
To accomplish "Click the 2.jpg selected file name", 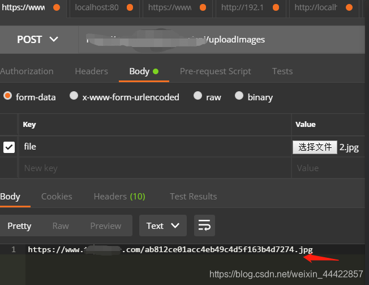I will coord(349,147).
